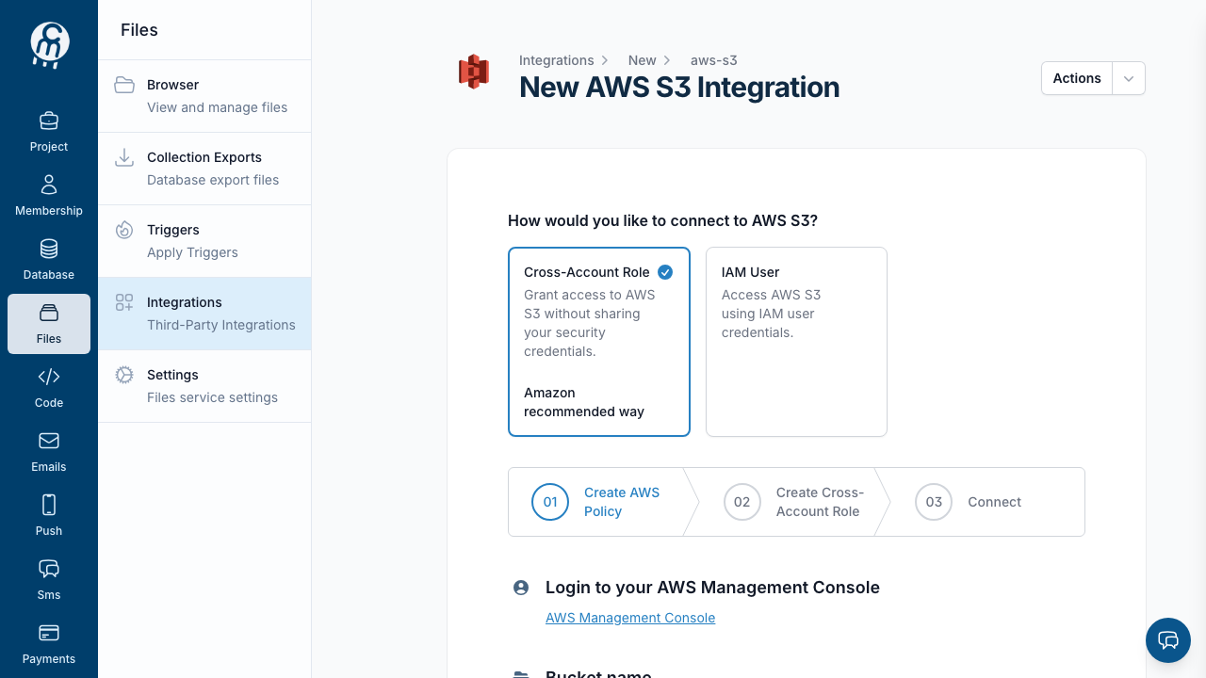This screenshot has height=678, width=1206.
Task: Open Collection Exports menu item
Action: coord(204,169)
